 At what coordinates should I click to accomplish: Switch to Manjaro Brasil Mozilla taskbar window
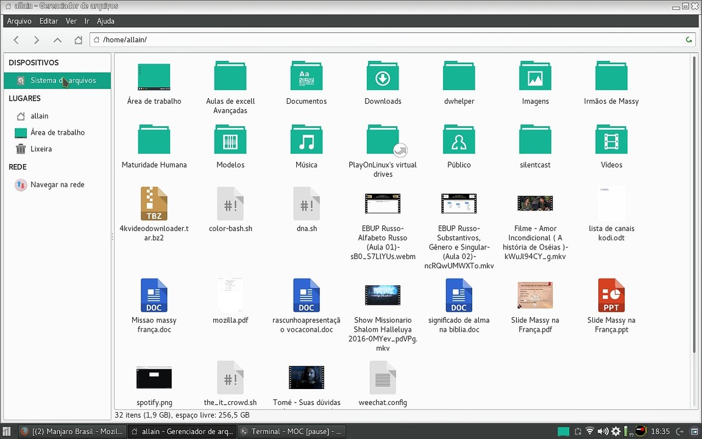pyautogui.click(x=72, y=432)
